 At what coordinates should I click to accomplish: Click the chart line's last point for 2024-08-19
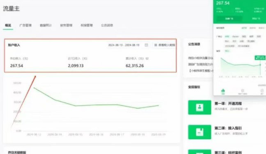pyautogui.click(x=158, y=105)
